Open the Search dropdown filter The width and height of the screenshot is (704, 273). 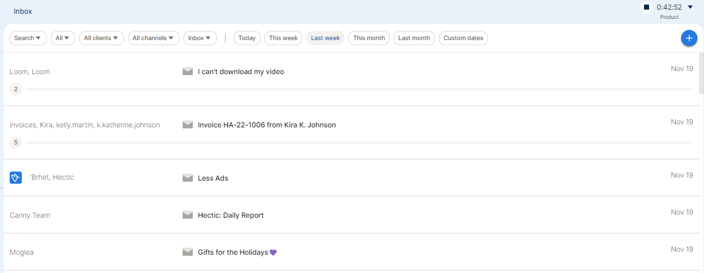tap(28, 38)
